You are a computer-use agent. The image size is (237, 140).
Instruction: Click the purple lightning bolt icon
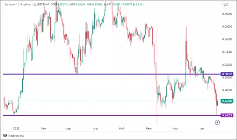217,122
